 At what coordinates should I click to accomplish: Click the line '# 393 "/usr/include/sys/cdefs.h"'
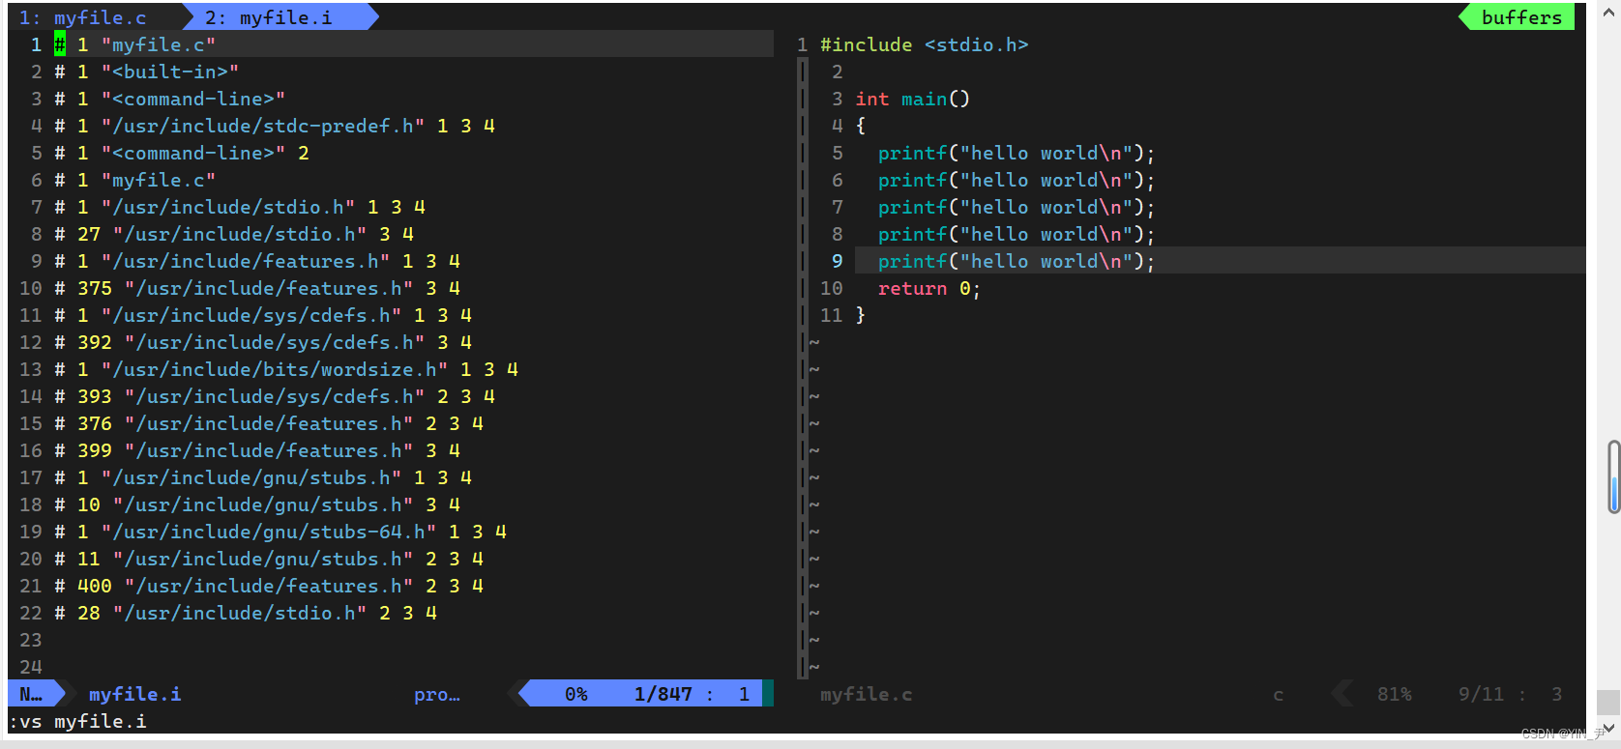point(275,396)
